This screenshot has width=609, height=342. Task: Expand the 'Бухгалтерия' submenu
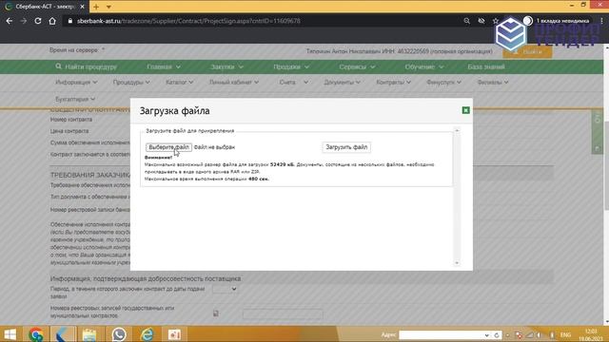pos(75,99)
